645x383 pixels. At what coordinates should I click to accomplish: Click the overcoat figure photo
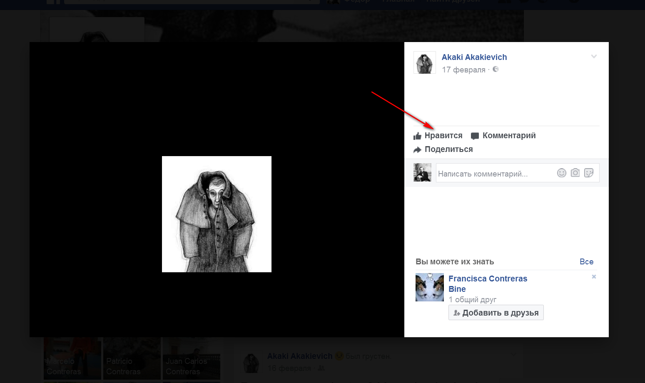coord(217,214)
